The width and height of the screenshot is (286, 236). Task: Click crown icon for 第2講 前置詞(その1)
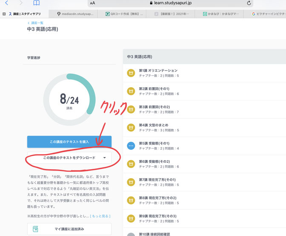(x=131, y=91)
